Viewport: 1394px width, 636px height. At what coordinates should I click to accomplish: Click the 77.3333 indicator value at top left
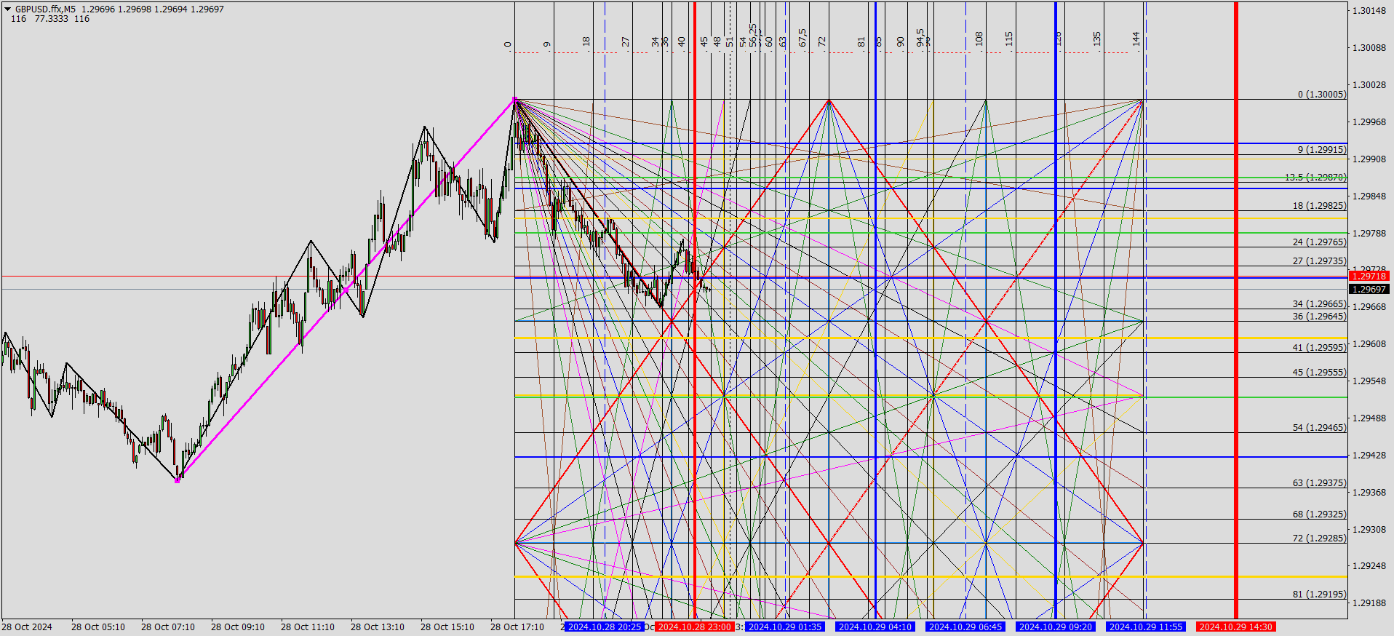[x=52, y=19]
